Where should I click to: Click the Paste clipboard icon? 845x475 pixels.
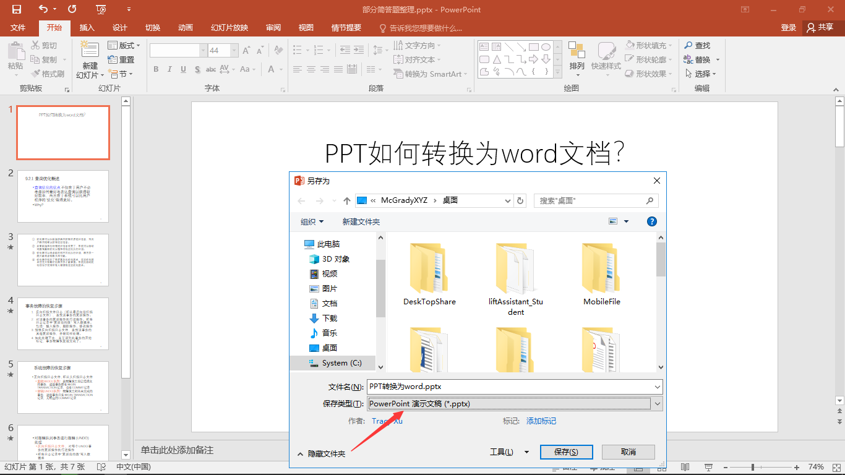coord(15,51)
